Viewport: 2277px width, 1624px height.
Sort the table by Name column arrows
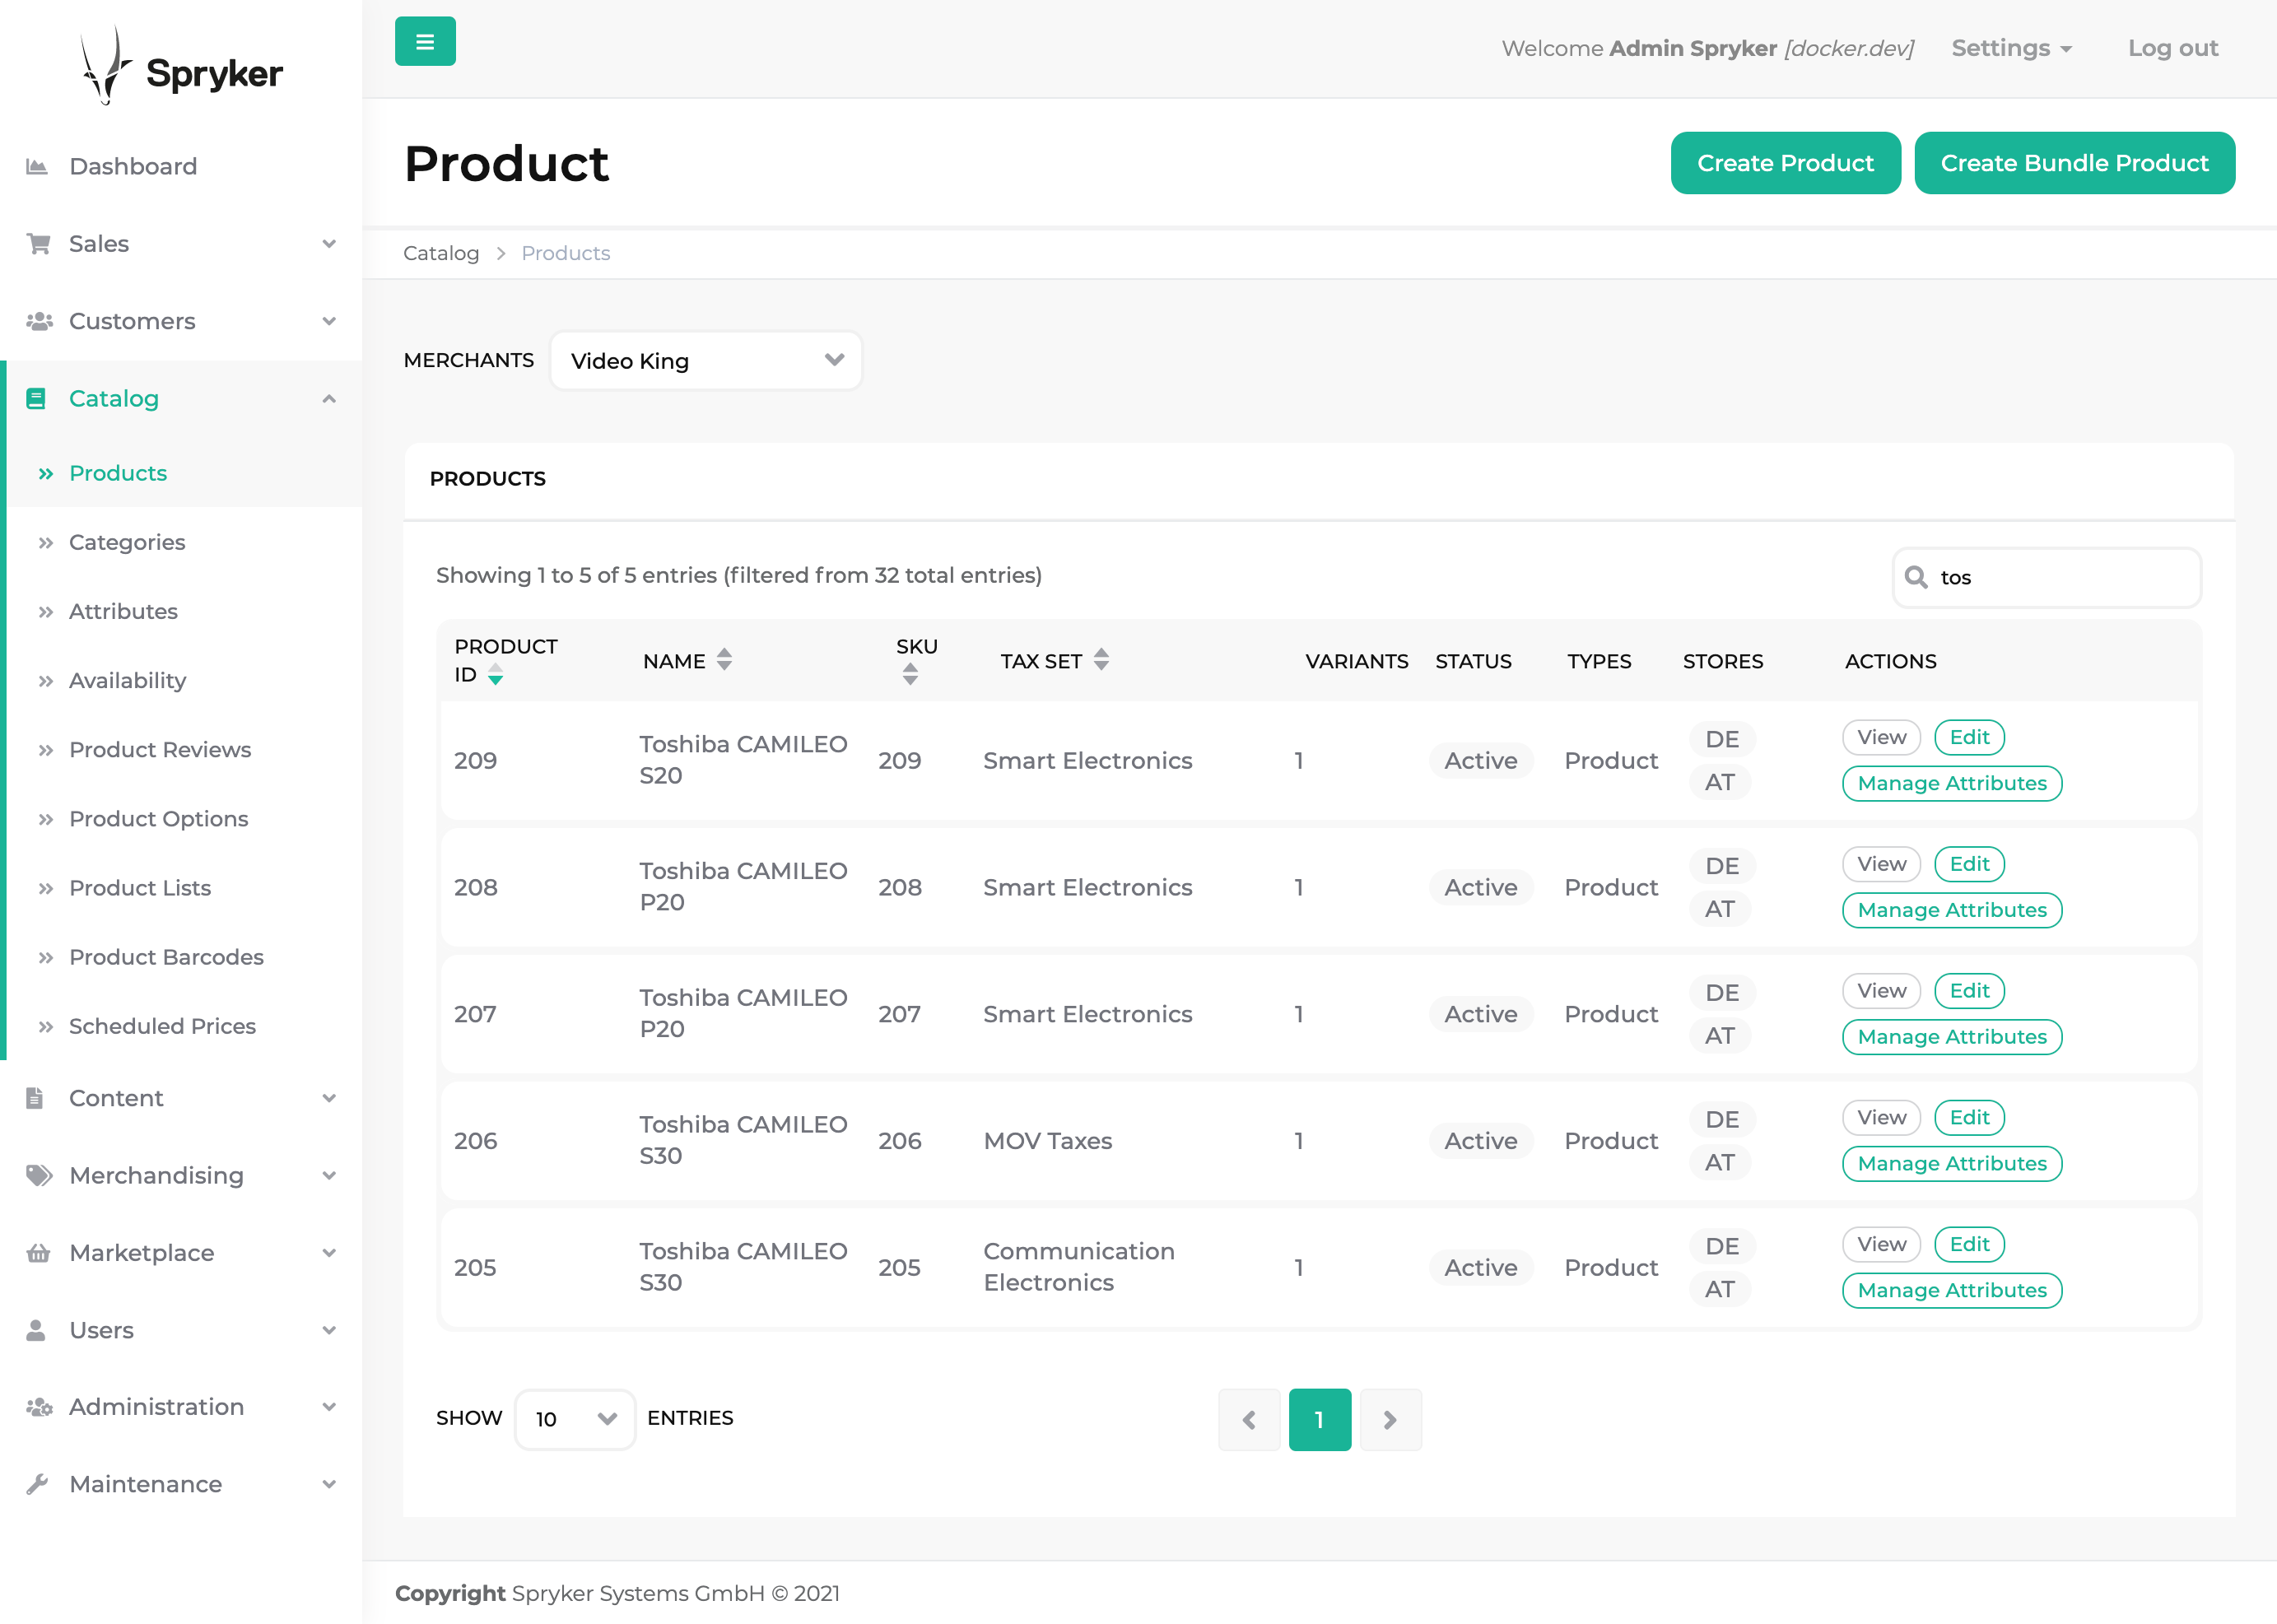[x=724, y=660]
